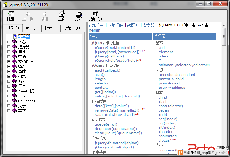Image resolution: width=230 pixels, height=157 pixels.
Task: Open jQuery.fn.extend(object) link
Action: pos(117,143)
